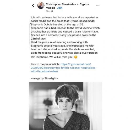Click the paragraph about Covid vaccine reaction
Image resolution: width=131 pixels, height=130 pixels.
tap(65, 33)
